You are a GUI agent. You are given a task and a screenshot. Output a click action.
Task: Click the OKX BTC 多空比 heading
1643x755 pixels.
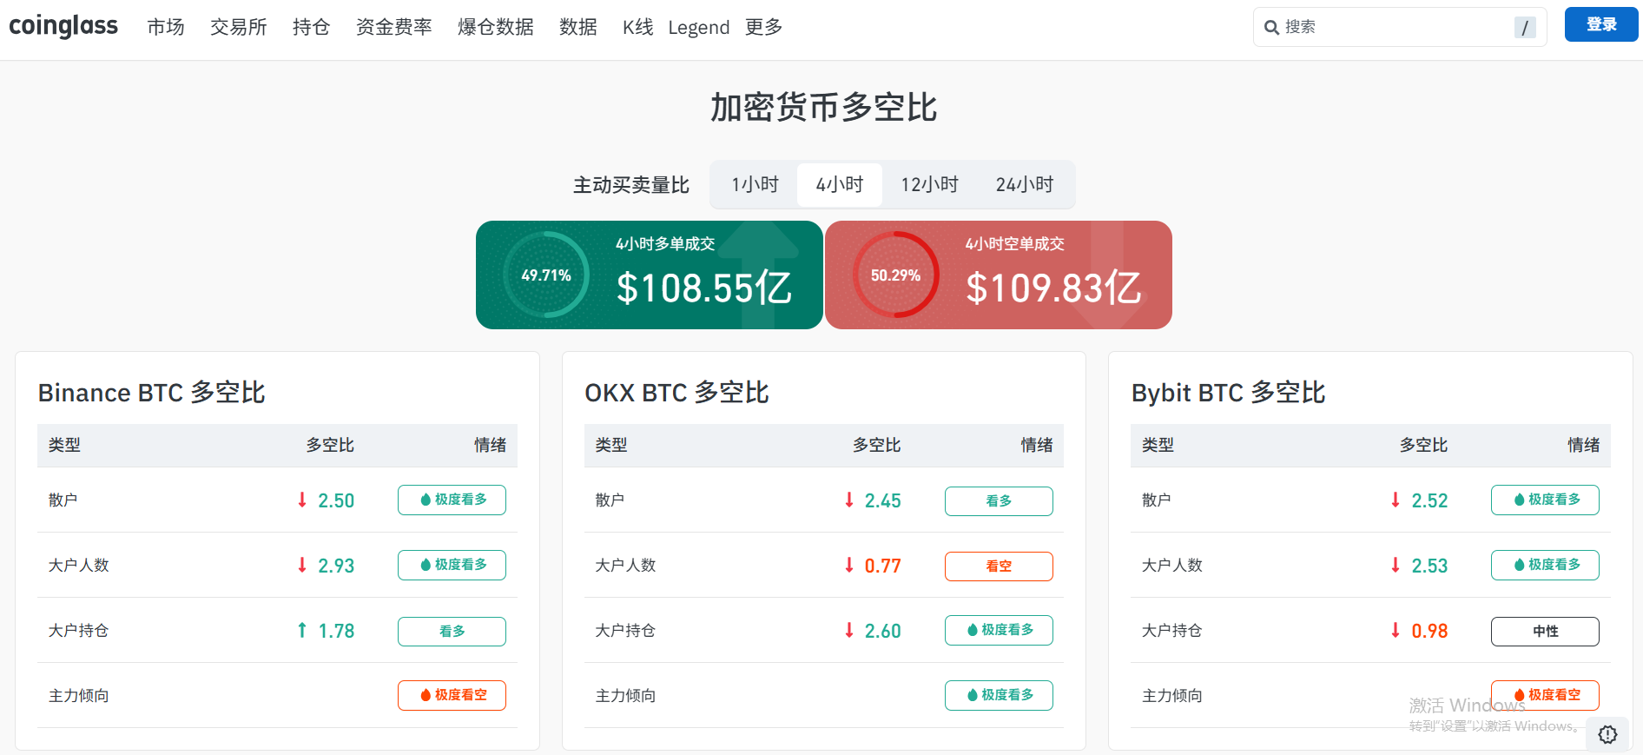(x=676, y=393)
